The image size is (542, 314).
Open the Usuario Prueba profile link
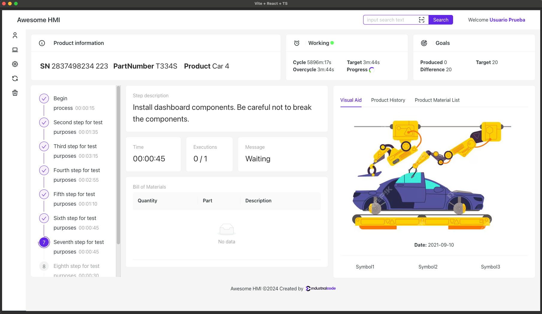tap(507, 20)
